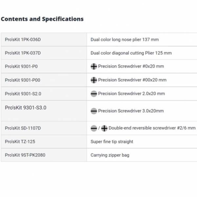The width and height of the screenshot is (197, 197).
Task: Select the Pro'sKit 9301-P0 model cell
Action: coord(44,66)
